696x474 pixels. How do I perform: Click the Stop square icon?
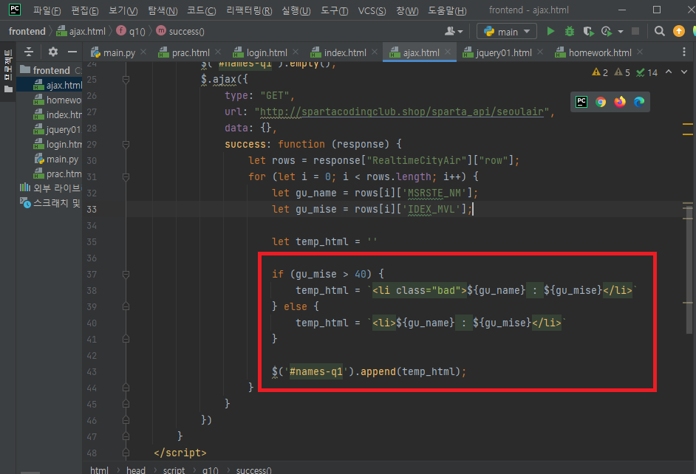(x=635, y=31)
